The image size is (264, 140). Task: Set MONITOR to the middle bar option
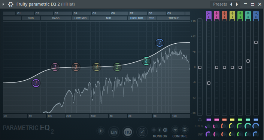160,130
